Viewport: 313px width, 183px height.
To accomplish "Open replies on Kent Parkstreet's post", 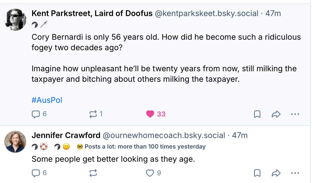I will click(x=36, y=114).
